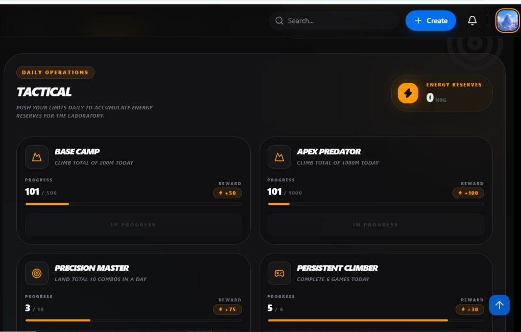The image size is (521, 332).
Task: Click the +75 reward badge
Action: coord(227,310)
